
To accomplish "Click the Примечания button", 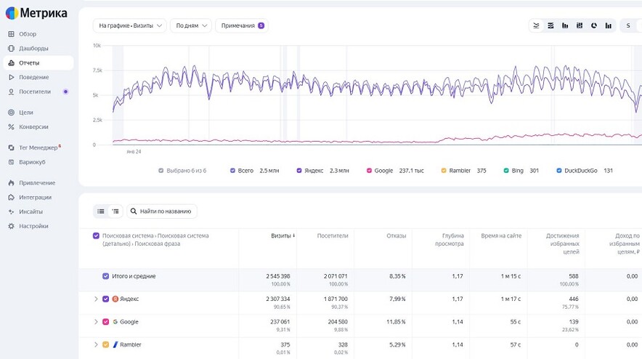I will tap(242, 25).
